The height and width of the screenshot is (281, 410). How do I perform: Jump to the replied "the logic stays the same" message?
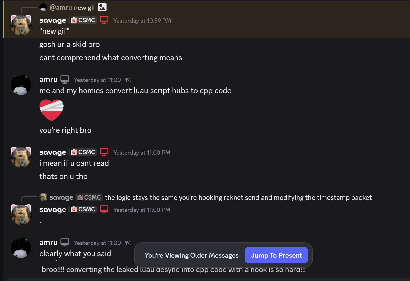pos(238,197)
